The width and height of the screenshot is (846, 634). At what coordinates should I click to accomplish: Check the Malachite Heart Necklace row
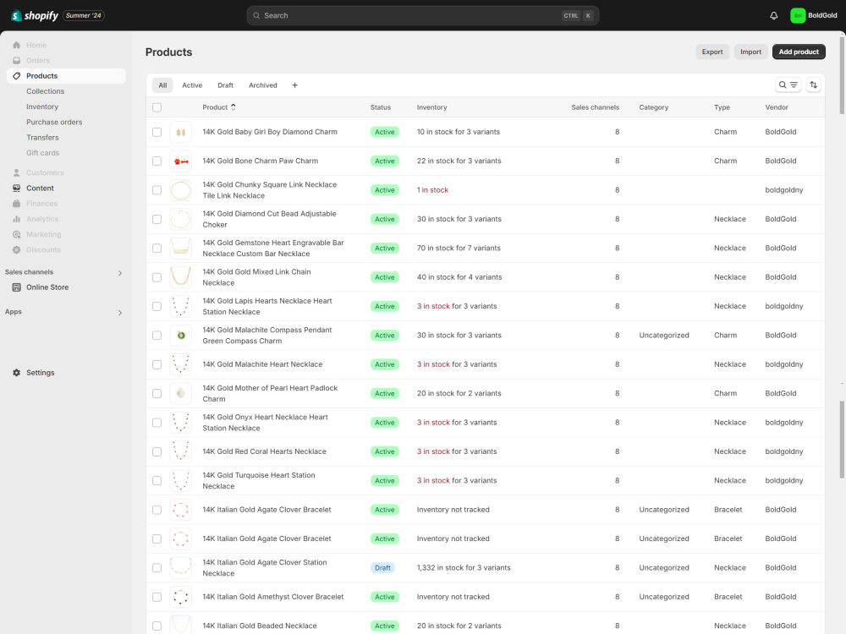coord(157,364)
